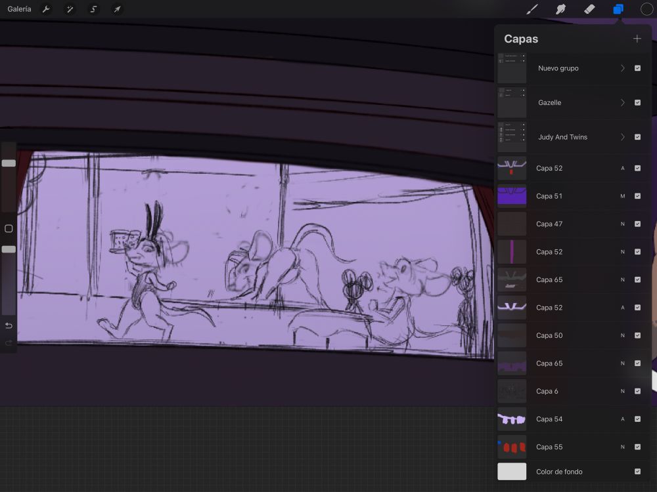Expand the Nuevo grupo chevron
This screenshot has width=657, height=492.
pyautogui.click(x=623, y=68)
